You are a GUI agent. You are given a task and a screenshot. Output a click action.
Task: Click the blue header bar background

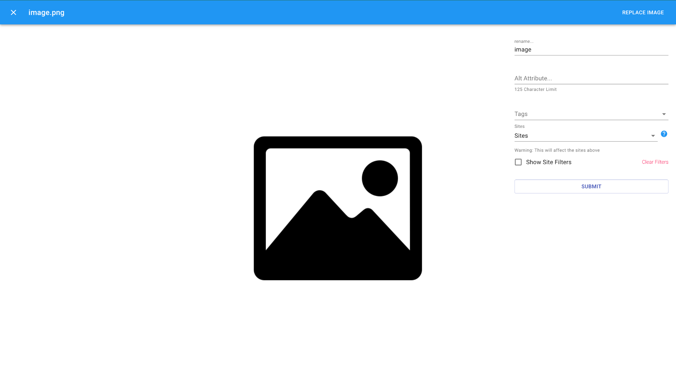tap(330, 13)
